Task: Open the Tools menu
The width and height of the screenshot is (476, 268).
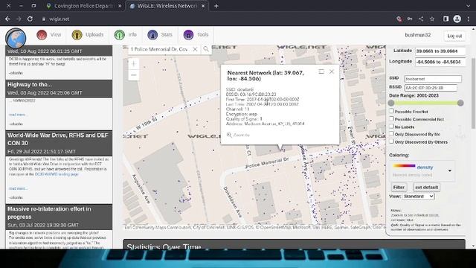Action: 196,35
